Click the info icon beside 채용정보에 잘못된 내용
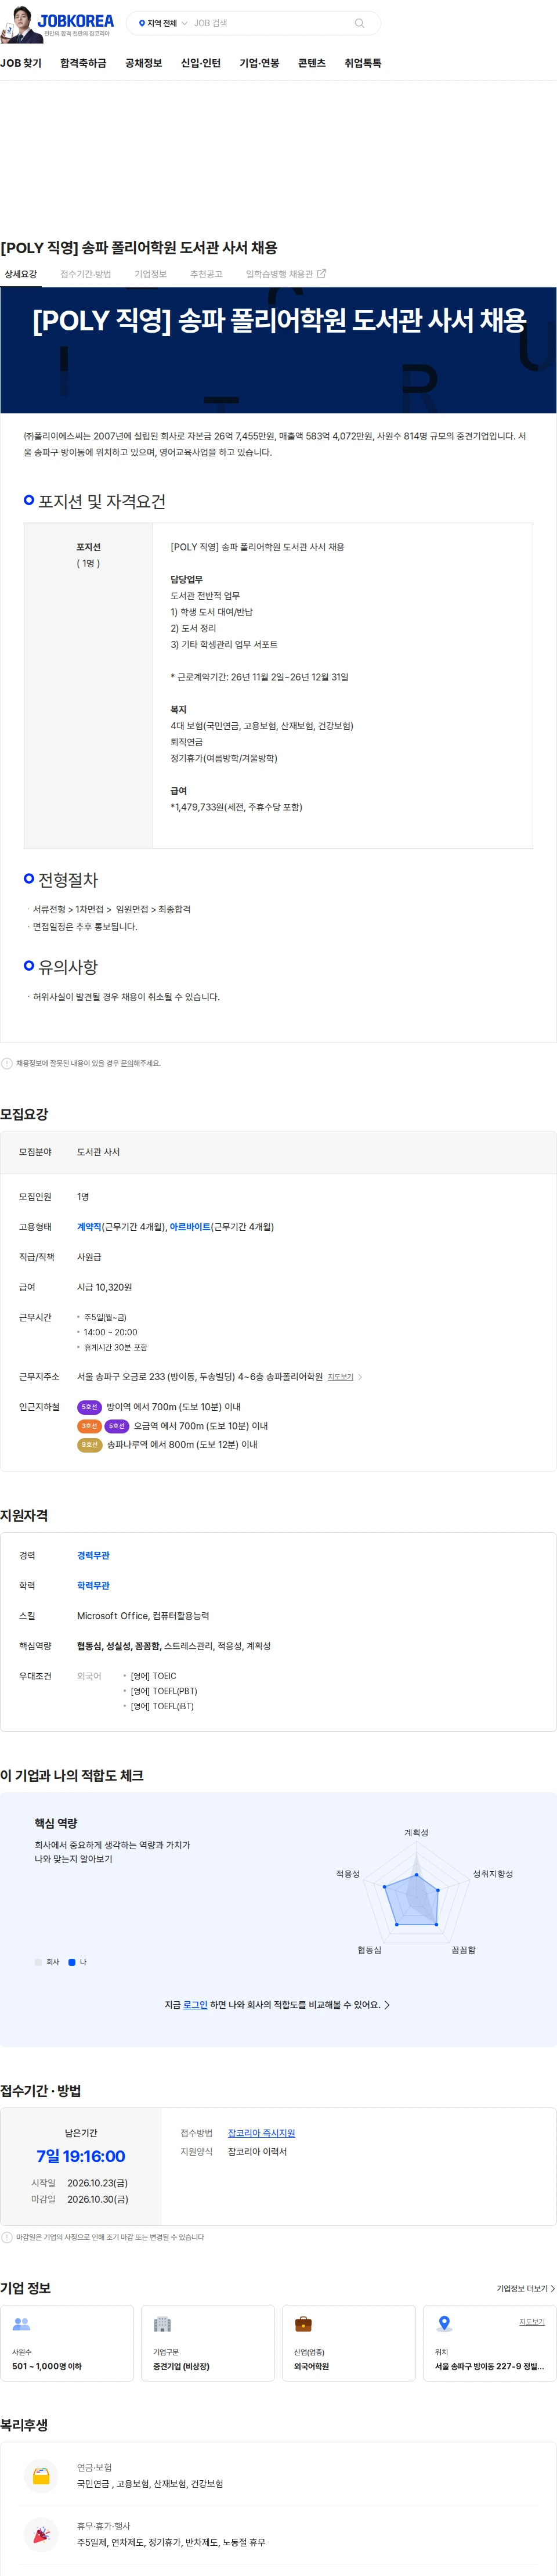Viewport: 557px width, 2576px height. (x=7, y=1063)
